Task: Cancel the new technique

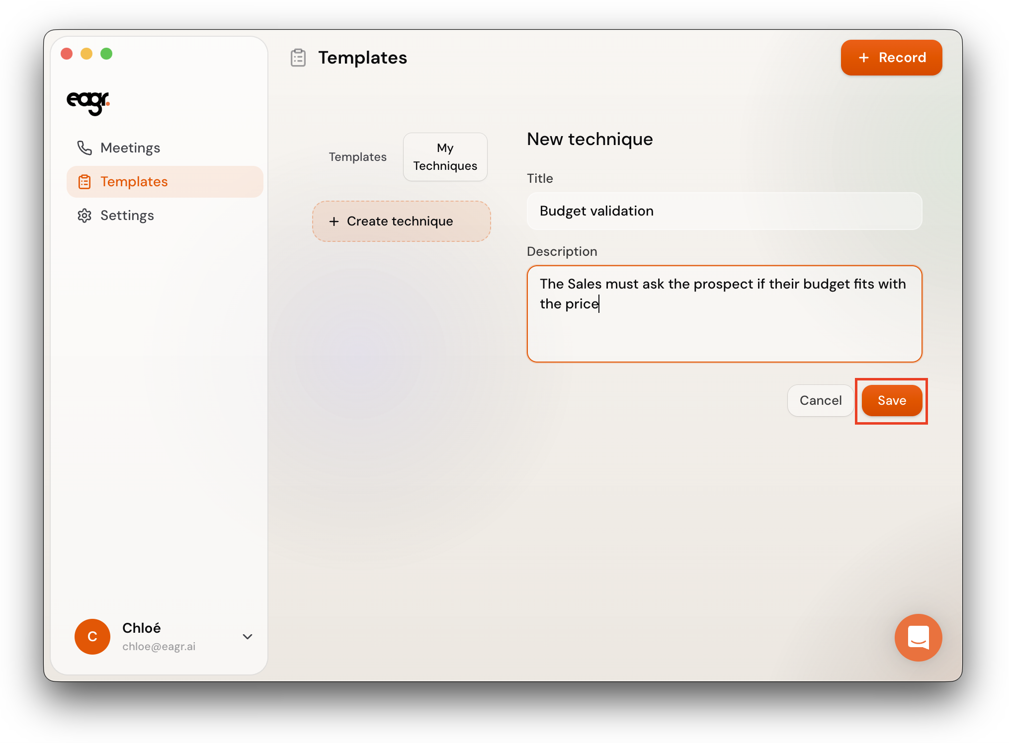Action: tap(820, 400)
